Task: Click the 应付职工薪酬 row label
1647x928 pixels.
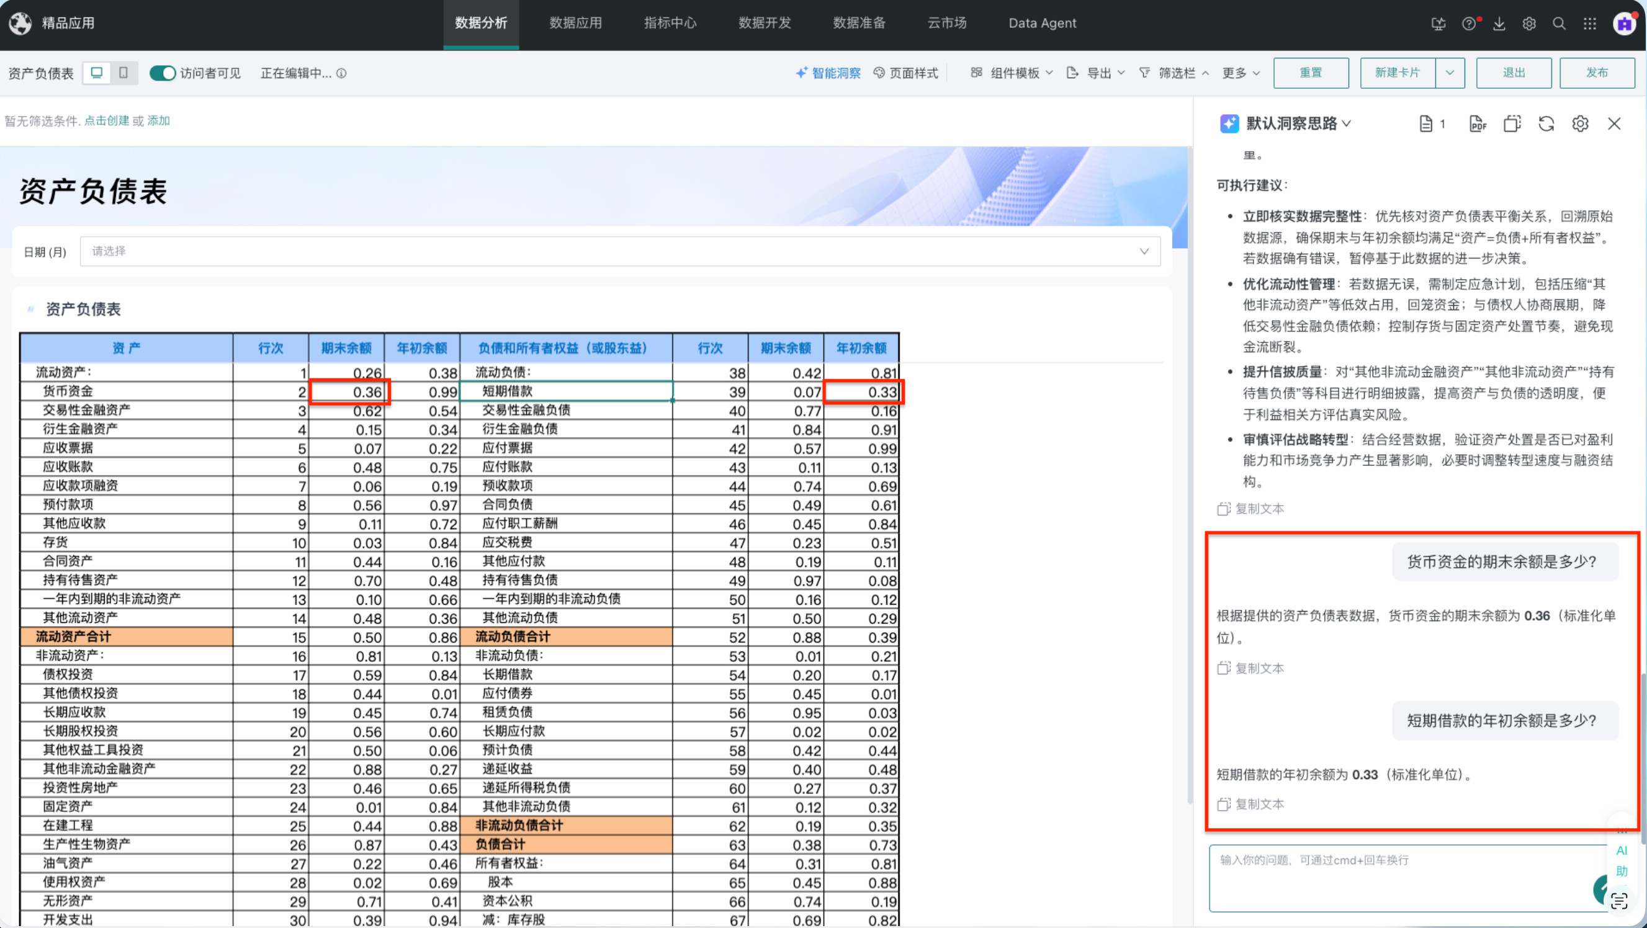Action: [x=520, y=523]
